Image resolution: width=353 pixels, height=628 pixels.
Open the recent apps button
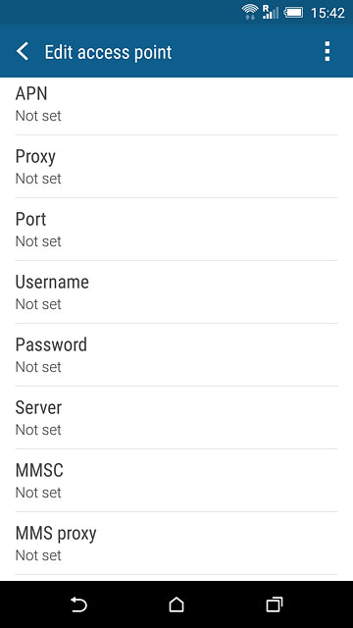click(x=275, y=604)
